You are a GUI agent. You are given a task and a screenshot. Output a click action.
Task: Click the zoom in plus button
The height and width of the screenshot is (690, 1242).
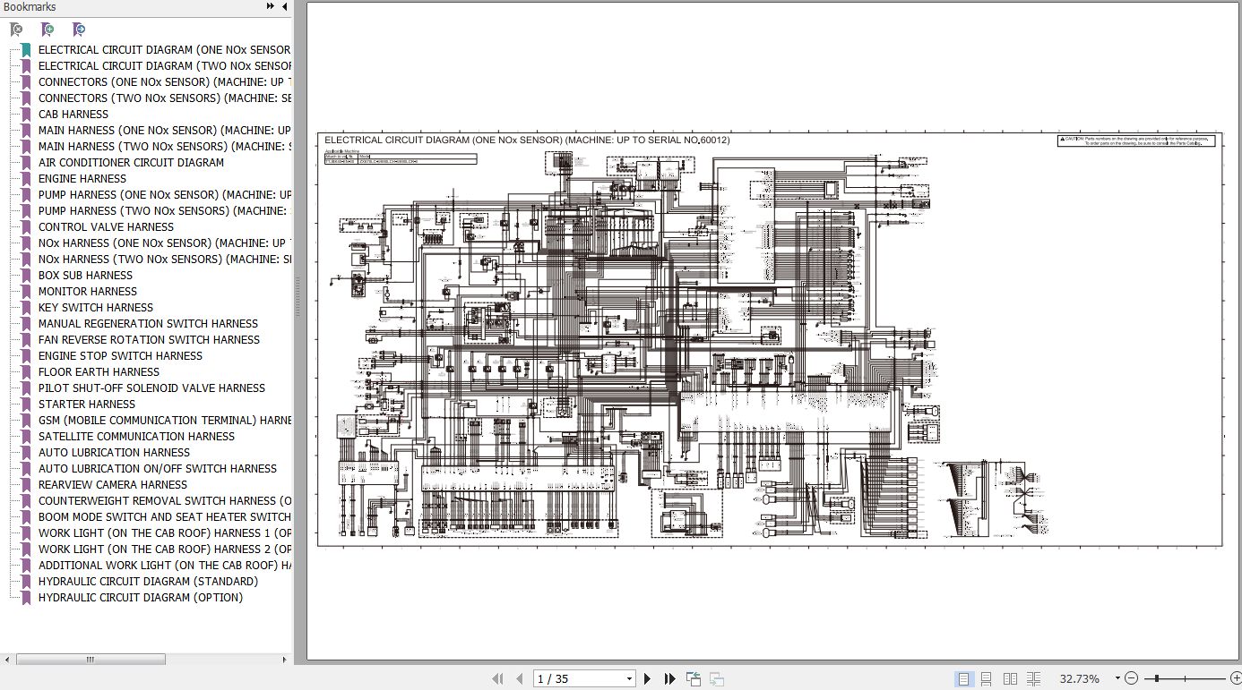(x=1236, y=678)
